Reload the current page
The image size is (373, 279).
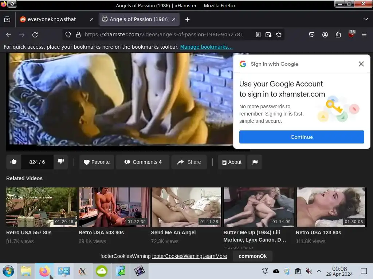[35, 35]
